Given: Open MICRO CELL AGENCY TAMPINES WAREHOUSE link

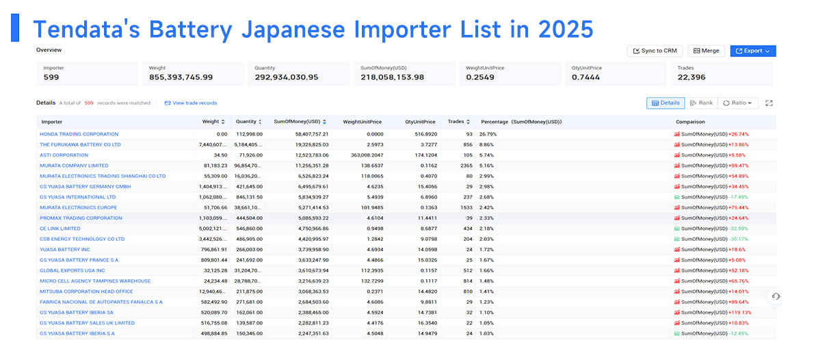Looking at the screenshot, I should click(96, 281).
